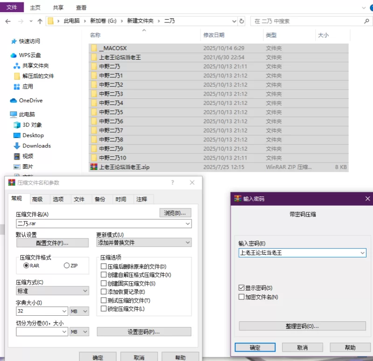Open OneDrive cloud icon in sidebar
Viewport: 373px width, 361px height.
pyautogui.click(x=14, y=100)
